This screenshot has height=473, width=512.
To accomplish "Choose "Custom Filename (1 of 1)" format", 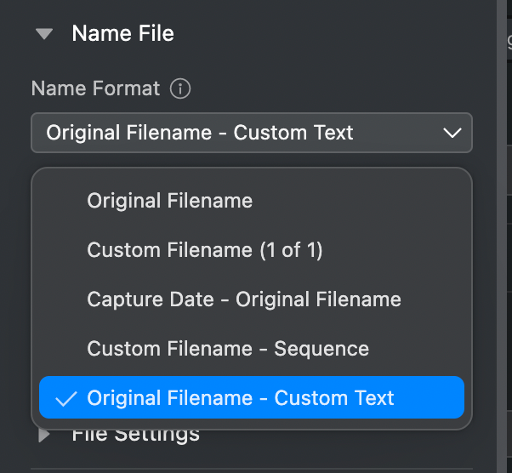I will [204, 250].
